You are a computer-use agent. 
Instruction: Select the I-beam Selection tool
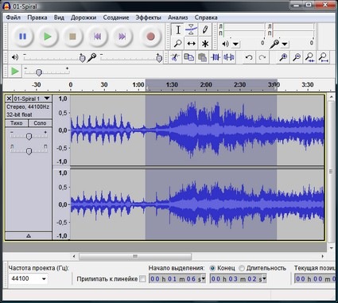[x=178, y=30]
